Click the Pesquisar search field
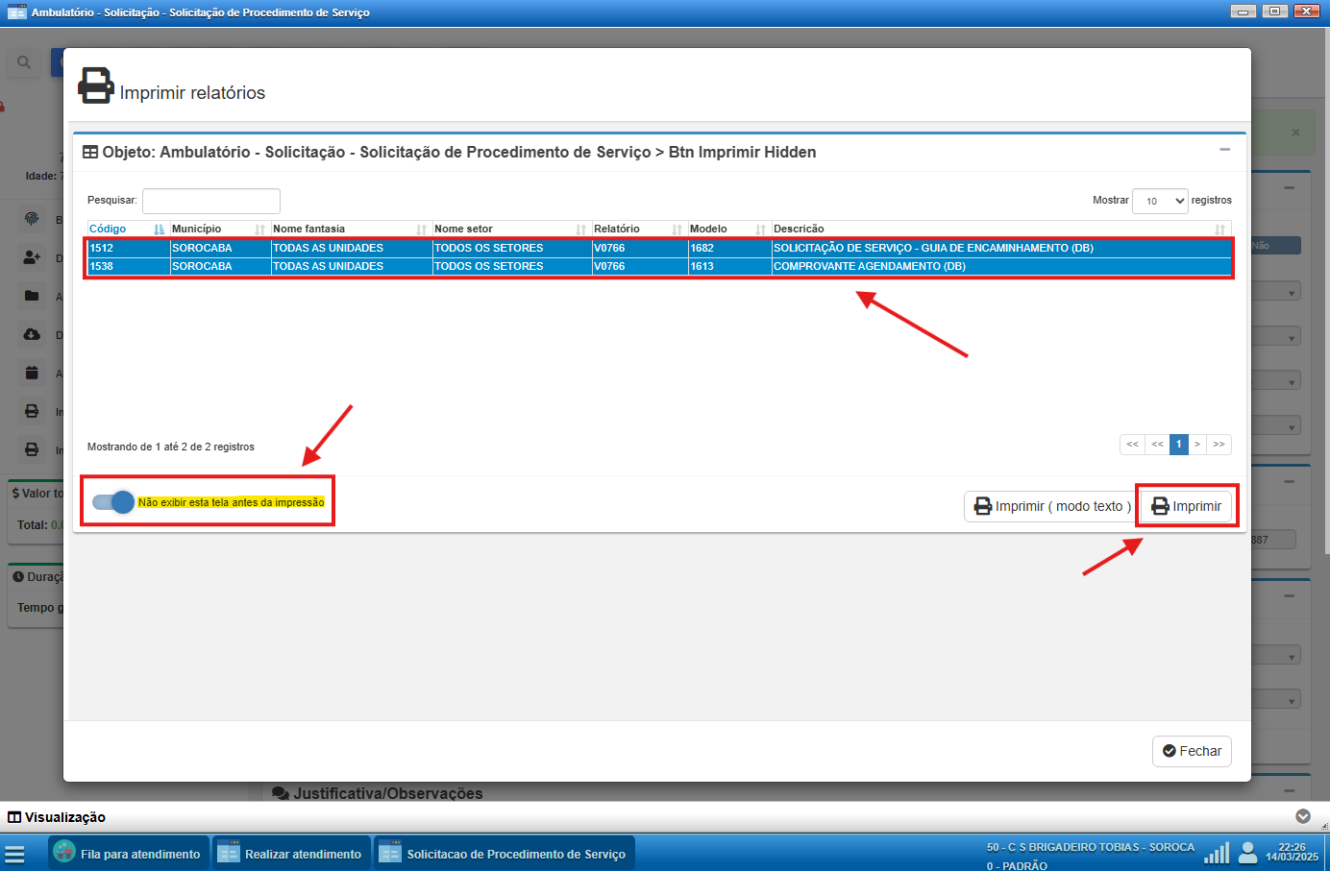 [211, 201]
